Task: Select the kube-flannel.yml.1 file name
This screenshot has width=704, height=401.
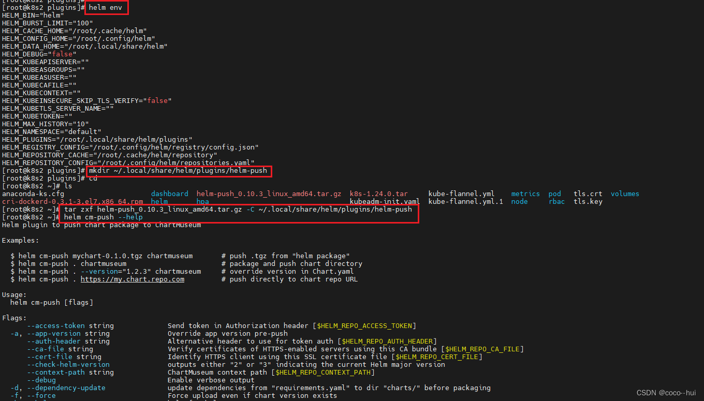Action: (x=465, y=202)
